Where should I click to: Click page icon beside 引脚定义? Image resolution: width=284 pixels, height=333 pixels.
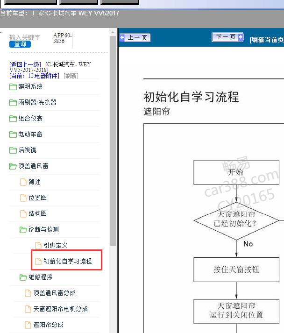click(38, 246)
